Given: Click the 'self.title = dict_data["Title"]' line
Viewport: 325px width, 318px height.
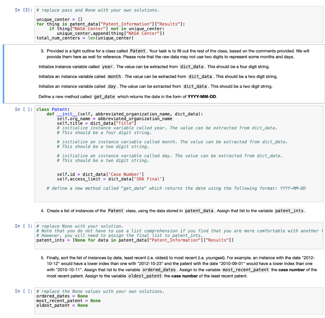Looking at the screenshot, I should (96, 123).
